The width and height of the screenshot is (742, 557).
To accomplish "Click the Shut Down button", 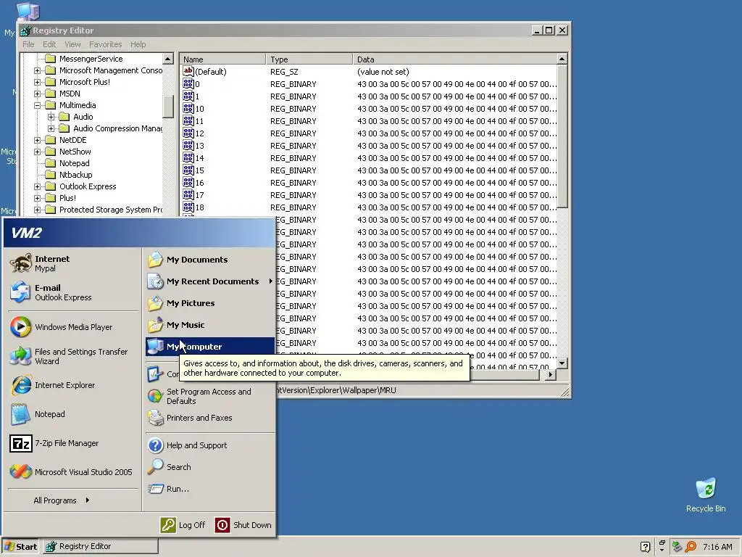I will (243, 525).
